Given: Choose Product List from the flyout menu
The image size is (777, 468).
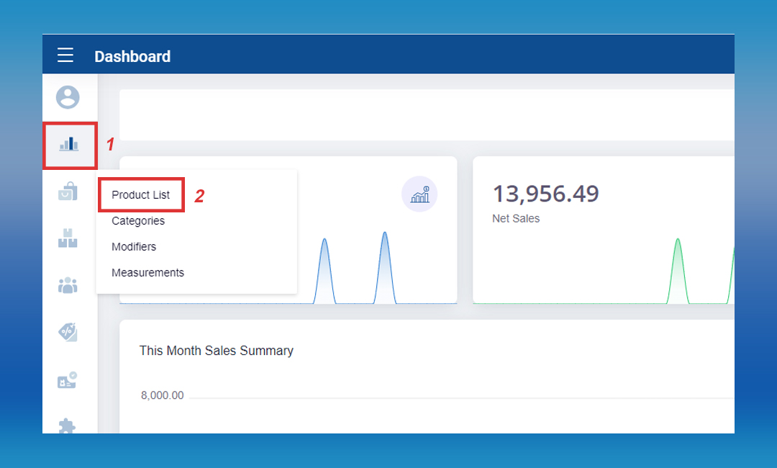Looking at the screenshot, I should click(141, 195).
